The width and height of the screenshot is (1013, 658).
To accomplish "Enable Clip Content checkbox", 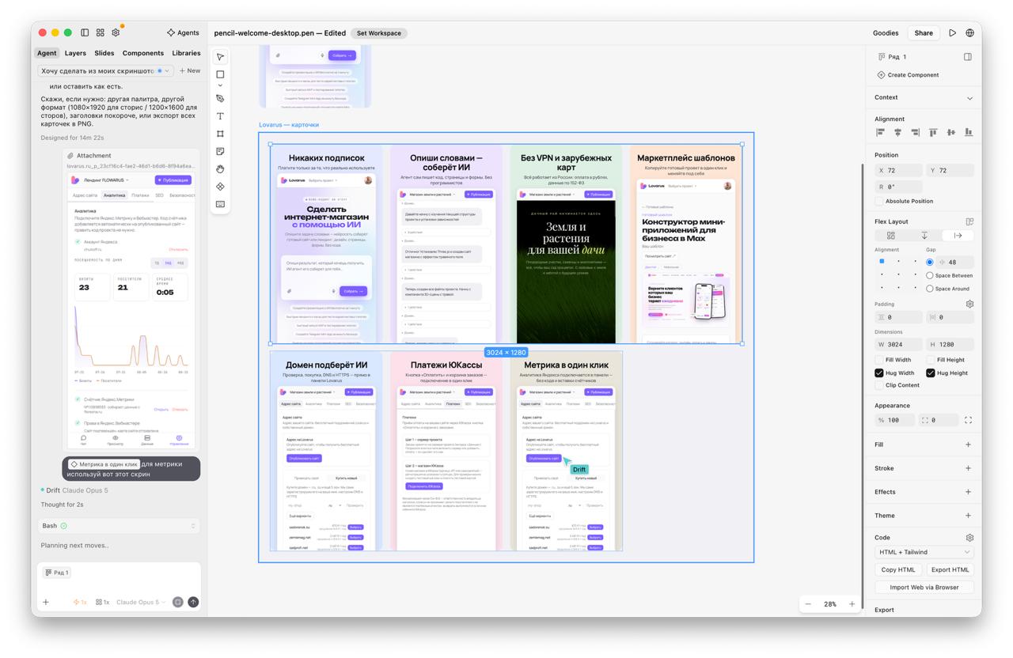I will click(879, 385).
